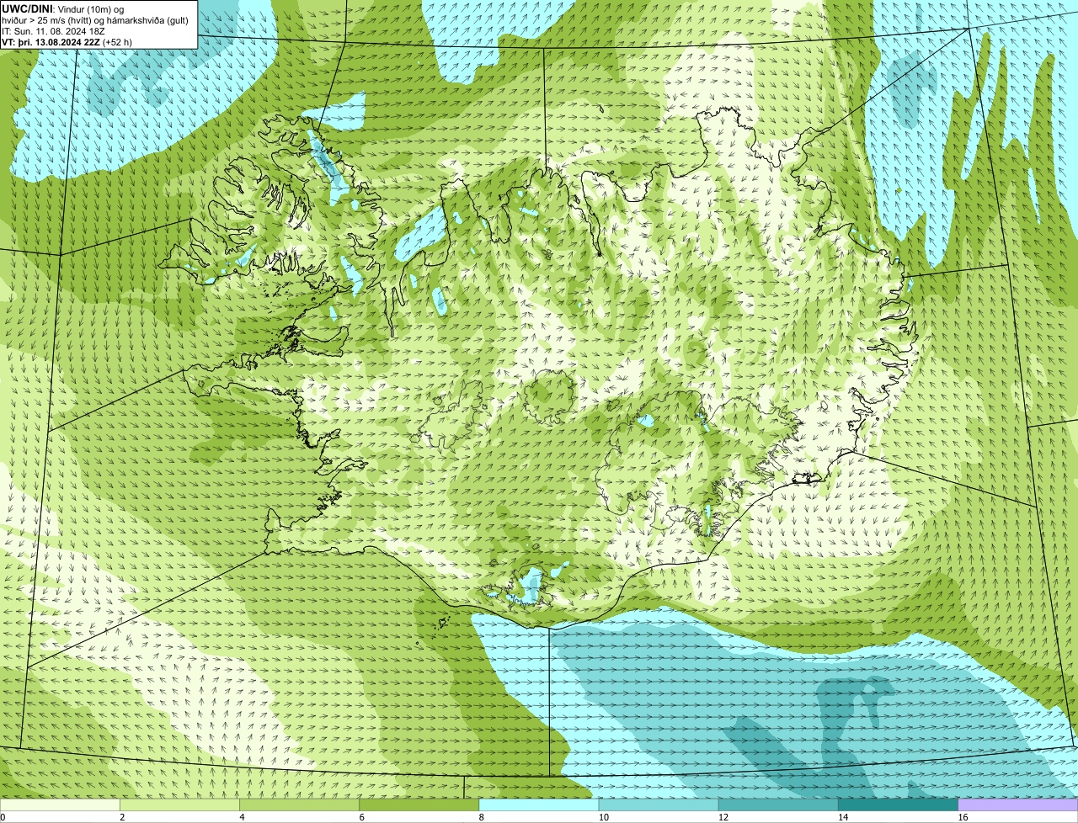Click the darker green 6–8 m/s legend swatch
This screenshot has height=823, width=1078.
(x=419, y=804)
